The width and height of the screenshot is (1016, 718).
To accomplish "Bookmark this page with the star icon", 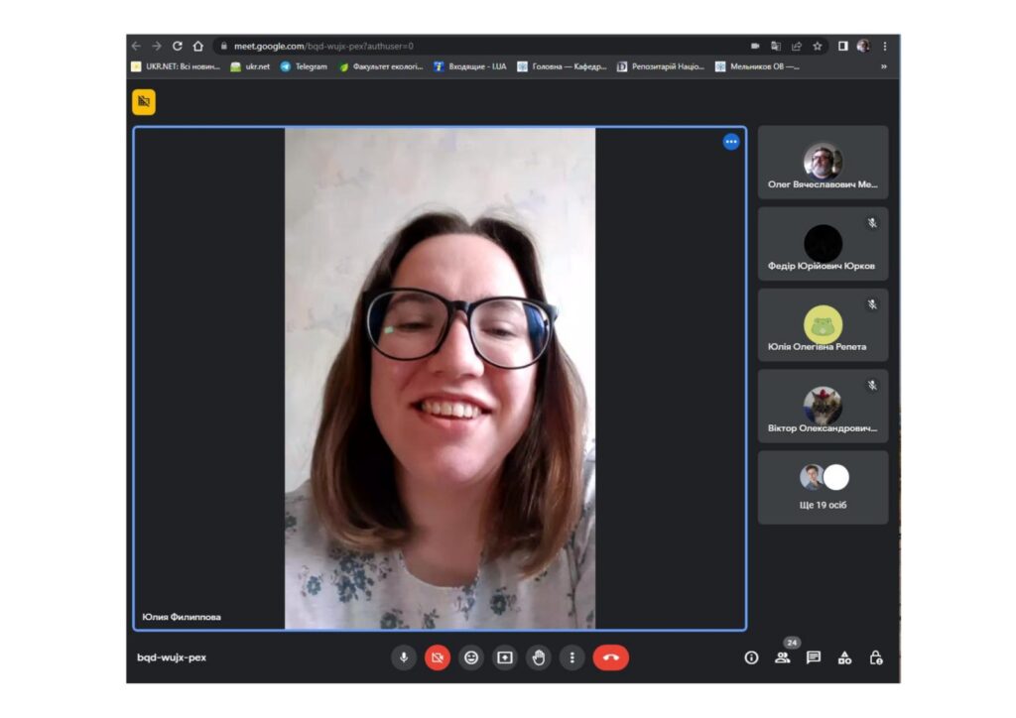I will click(x=818, y=46).
